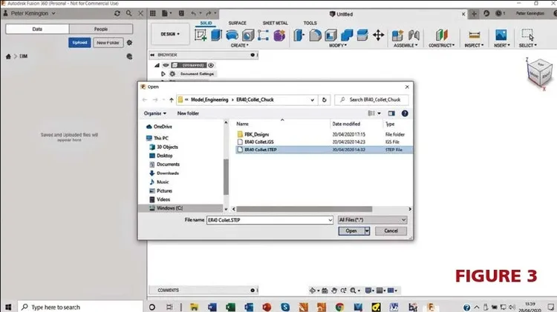Redo the last action
557x312 pixels.
coord(209,13)
